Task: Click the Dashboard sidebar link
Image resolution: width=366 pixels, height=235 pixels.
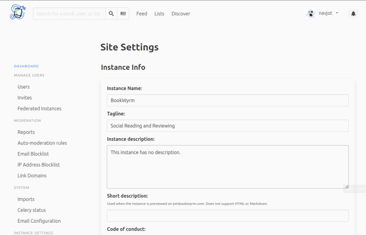Action: coord(26,66)
